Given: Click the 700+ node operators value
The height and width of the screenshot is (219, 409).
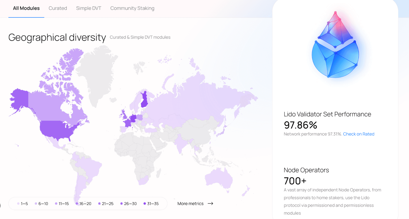Looking at the screenshot, I should (295, 181).
